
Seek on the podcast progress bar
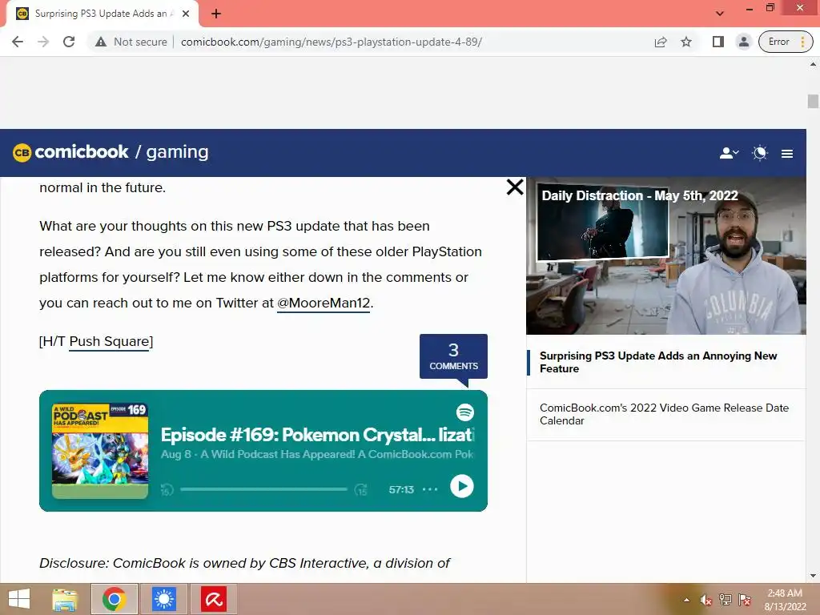tap(263, 489)
